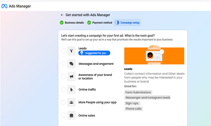Click the bold Leads heading under banner
The image size is (211, 126).
(x=128, y=69)
